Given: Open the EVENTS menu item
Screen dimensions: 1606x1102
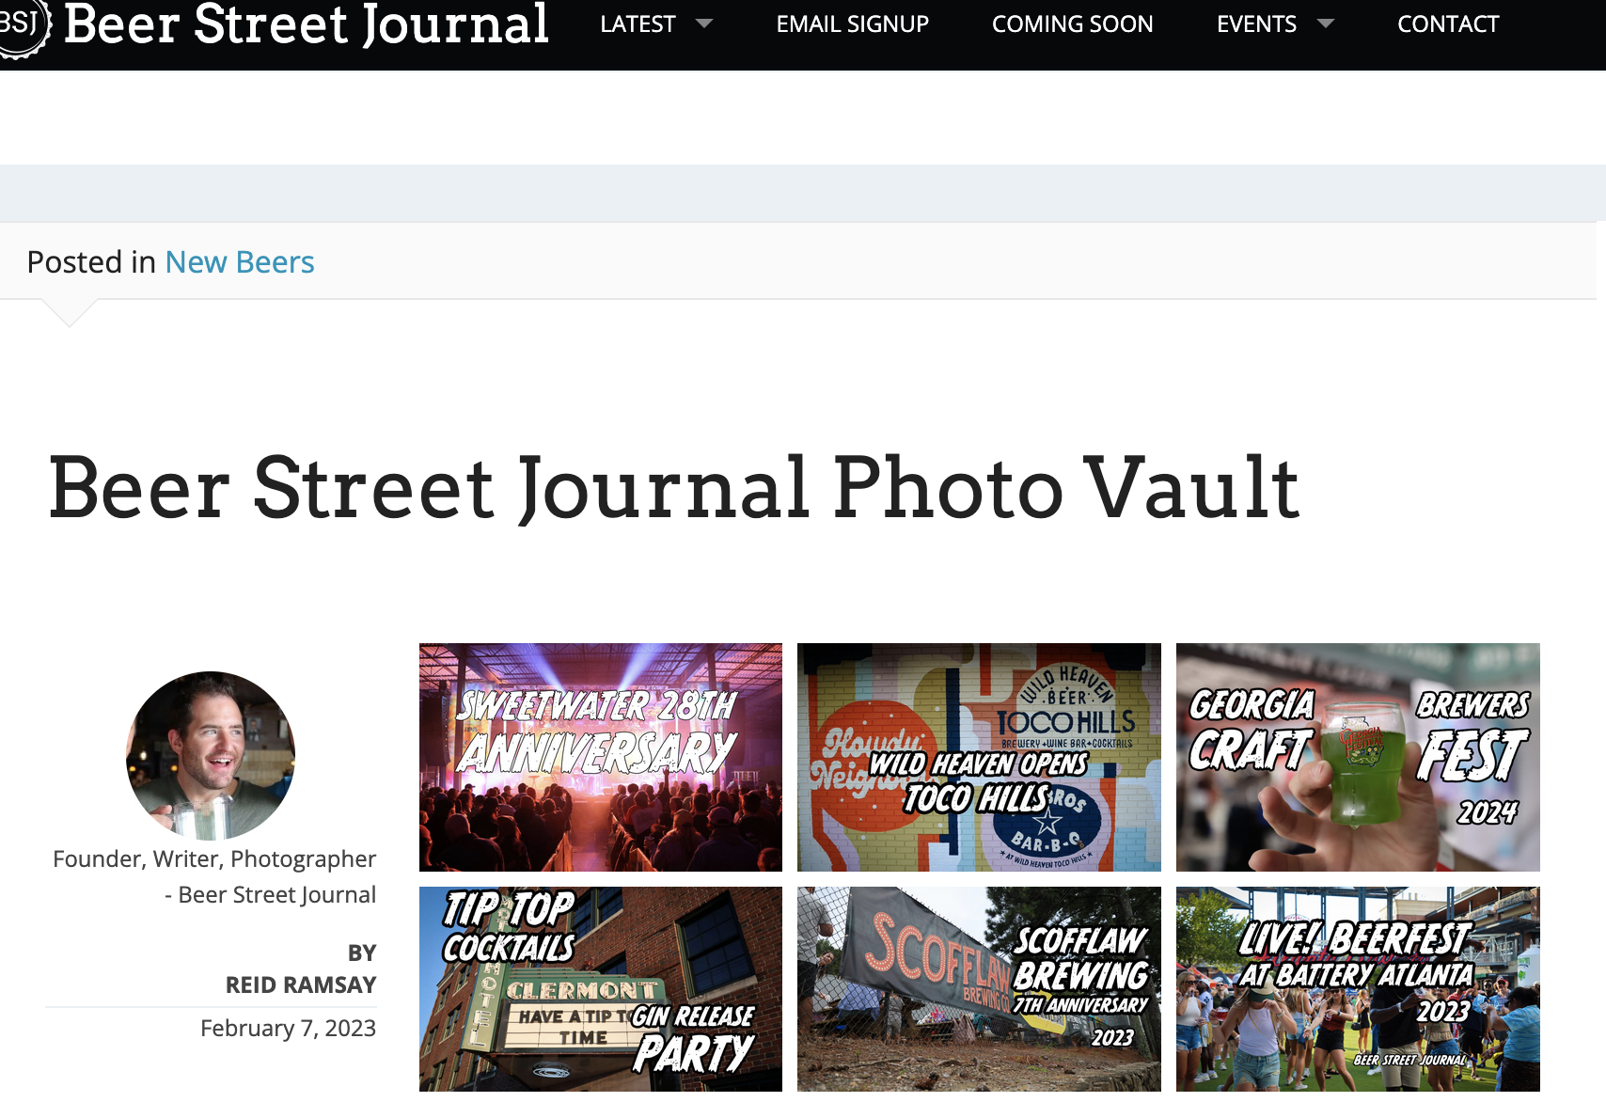Looking at the screenshot, I should [1256, 24].
